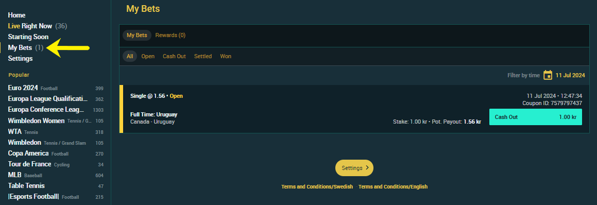Open Europa Conference League category
The image size is (597, 205).
coord(56,110)
